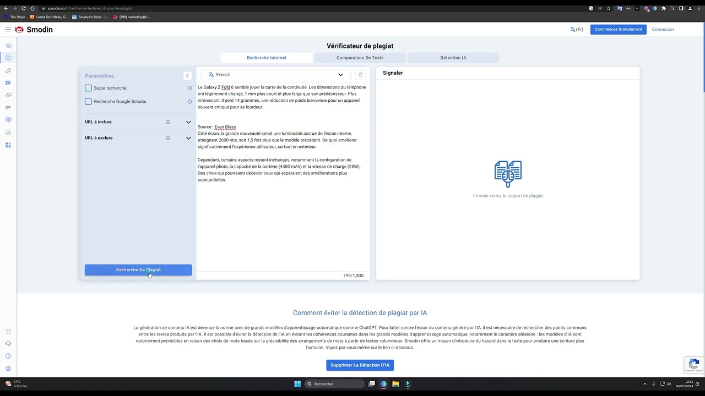Open the Latest Tech News bookmark
This screenshot has height=396, width=705.
pyautogui.click(x=49, y=17)
